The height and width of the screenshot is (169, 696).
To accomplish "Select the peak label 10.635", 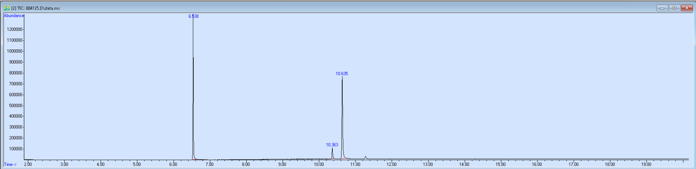I will click(342, 73).
